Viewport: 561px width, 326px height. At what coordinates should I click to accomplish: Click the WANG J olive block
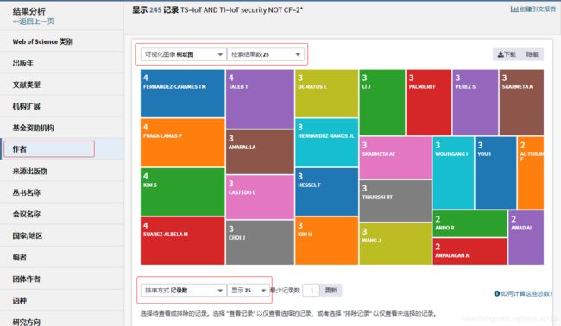(x=395, y=244)
